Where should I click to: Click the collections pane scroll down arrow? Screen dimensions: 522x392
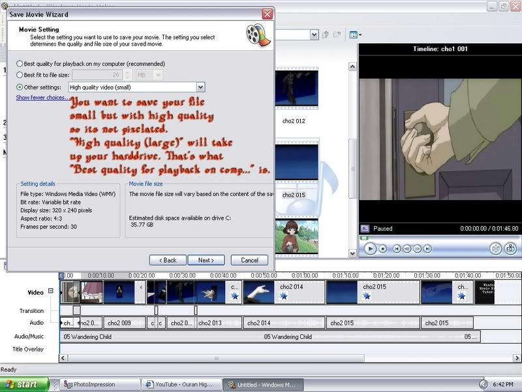[x=352, y=253]
